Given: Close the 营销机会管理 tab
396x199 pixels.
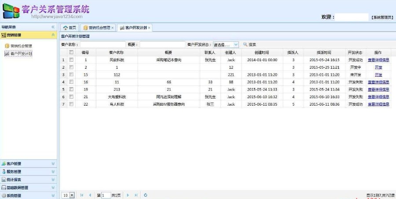Looking at the screenshot, I should coord(113,28).
